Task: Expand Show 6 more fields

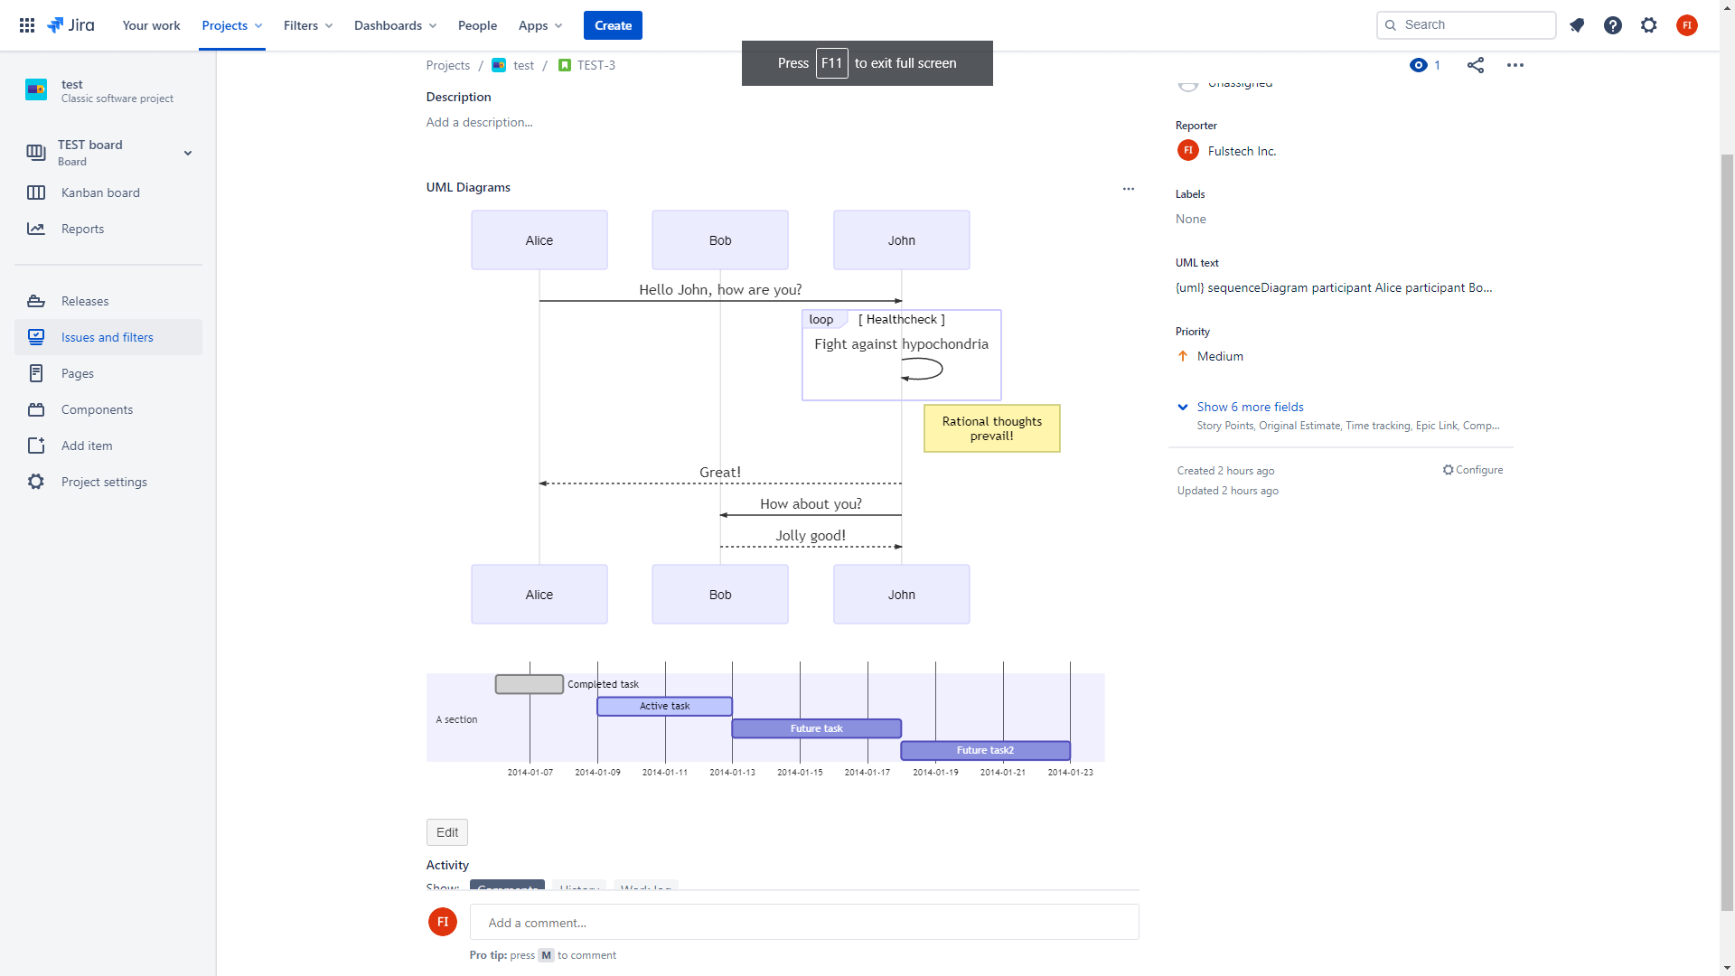Action: pos(1250,407)
